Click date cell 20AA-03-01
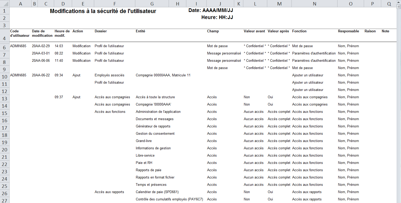Screen dimensions: 401x203 41,53
